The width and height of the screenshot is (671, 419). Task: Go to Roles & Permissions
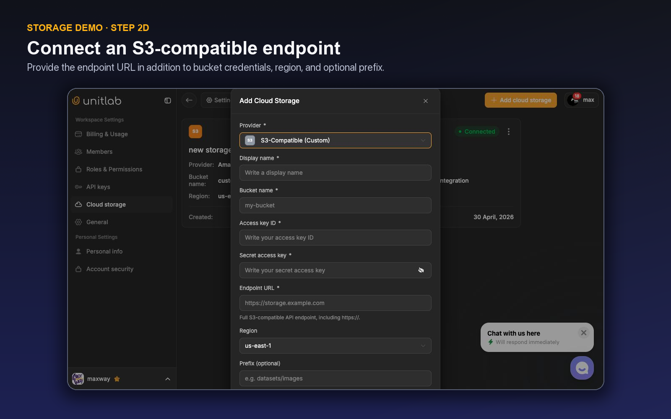pyautogui.click(x=122, y=169)
